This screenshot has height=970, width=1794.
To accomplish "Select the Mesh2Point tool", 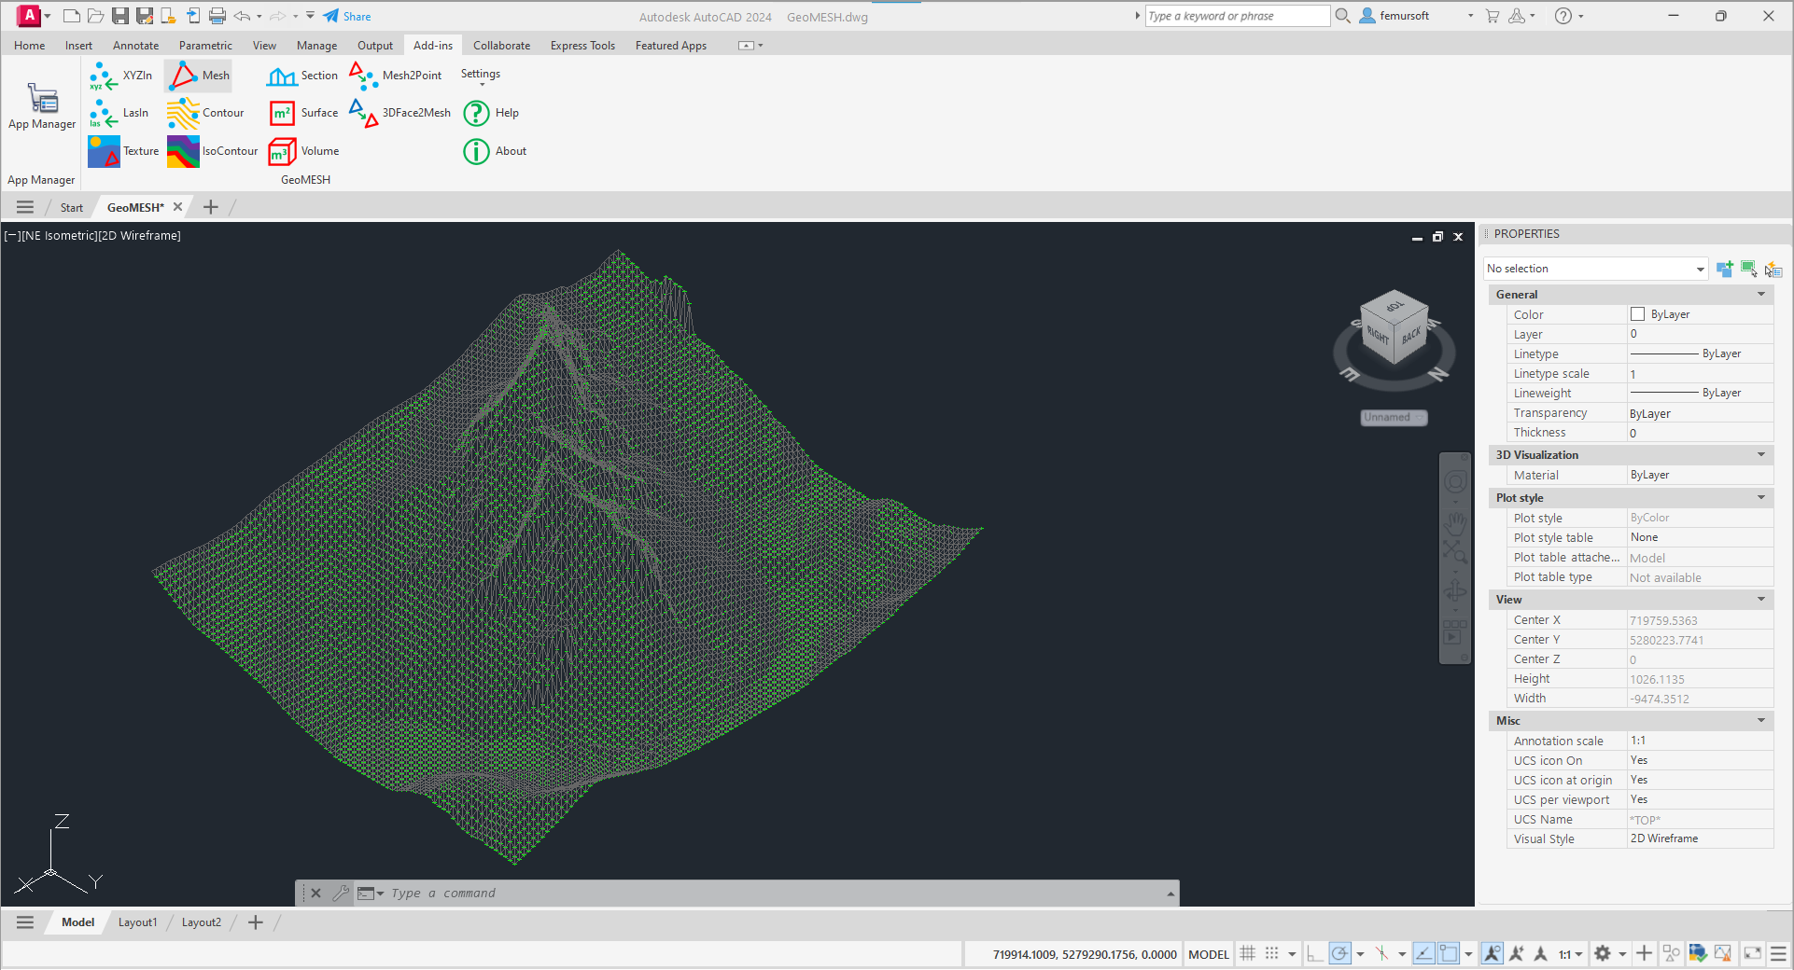I will [x=396, y=76].
